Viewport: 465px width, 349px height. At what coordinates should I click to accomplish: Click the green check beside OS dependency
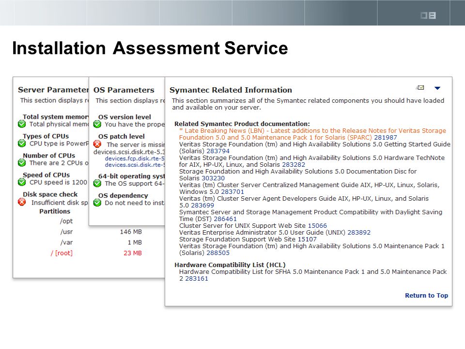97,203
